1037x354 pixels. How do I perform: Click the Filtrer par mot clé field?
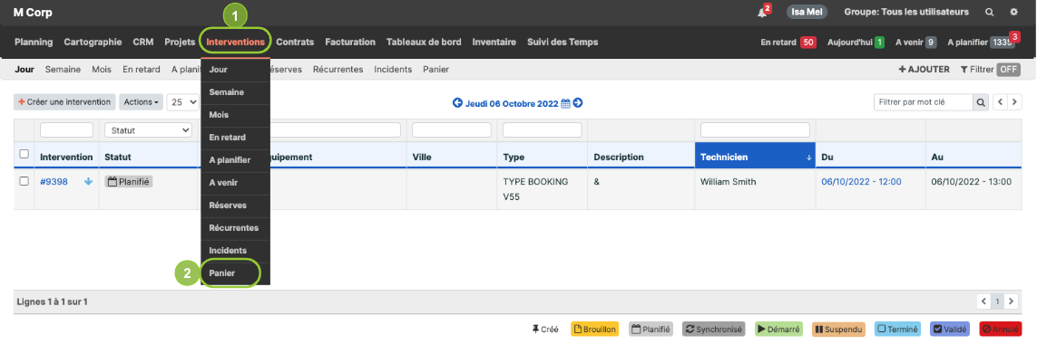tap(924, 102)
